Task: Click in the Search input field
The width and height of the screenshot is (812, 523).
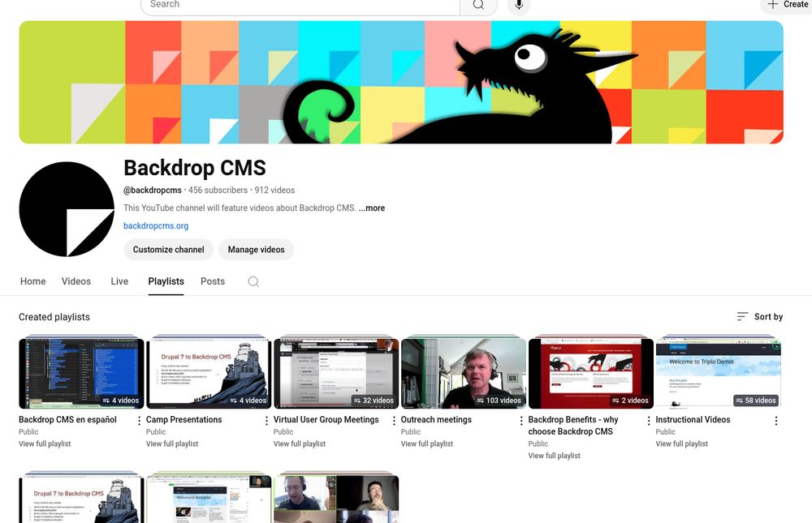Action: (300, 5)
